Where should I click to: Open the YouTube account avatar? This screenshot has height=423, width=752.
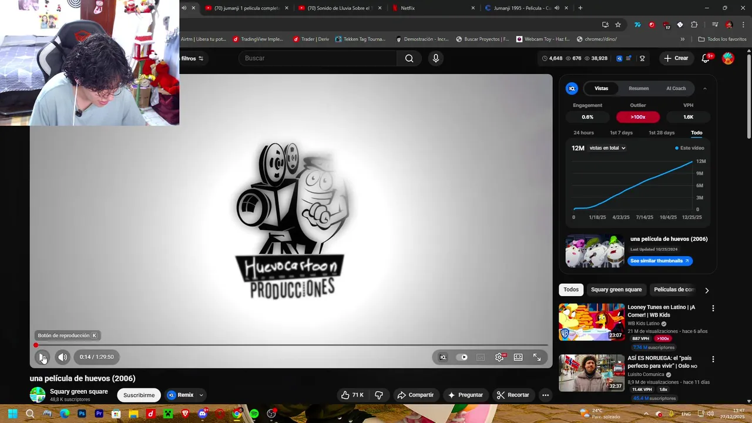point(728,58)
